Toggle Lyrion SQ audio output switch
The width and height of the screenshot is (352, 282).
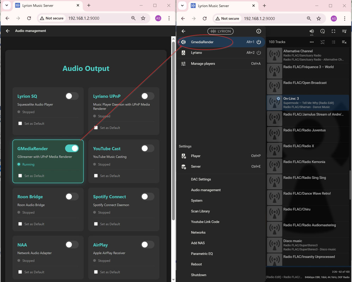72,96
